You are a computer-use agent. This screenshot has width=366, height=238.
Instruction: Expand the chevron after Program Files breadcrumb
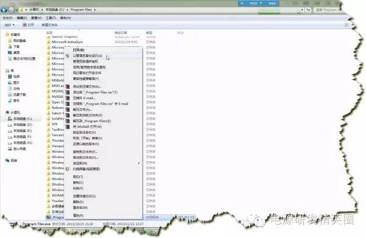pyautogui.click(x=95, y=10)
